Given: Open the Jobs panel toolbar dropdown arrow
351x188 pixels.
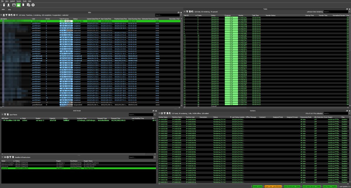Looking at the screenshot, I should click(x=1, y=15).
